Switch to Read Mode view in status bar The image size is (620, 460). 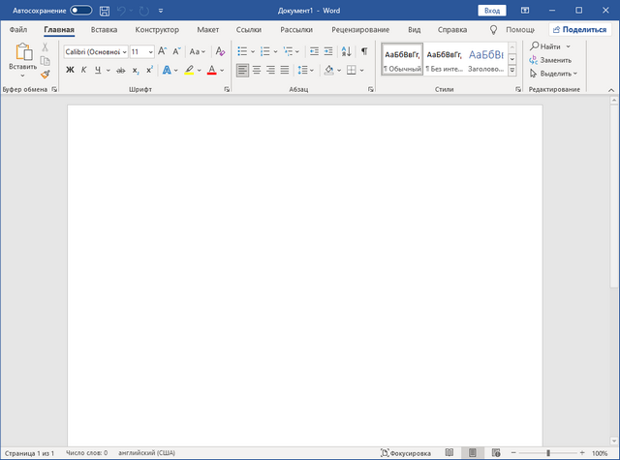coord(449,452)
